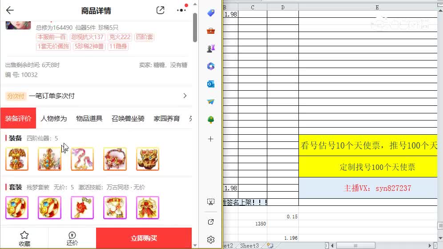Click the 忽视抗火137 tag
The width and height of the screenshot is (443, 249).
pyautogui.click(x=87, y=37)
